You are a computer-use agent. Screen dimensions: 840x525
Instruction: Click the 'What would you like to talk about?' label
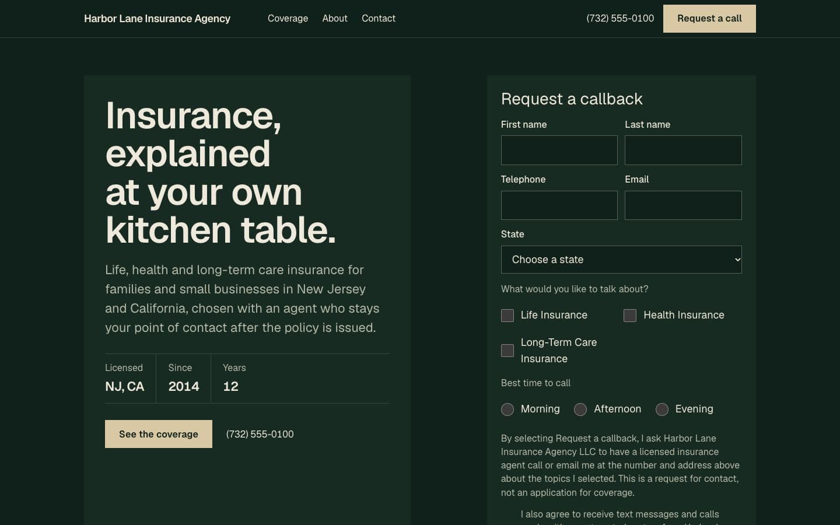575,289
